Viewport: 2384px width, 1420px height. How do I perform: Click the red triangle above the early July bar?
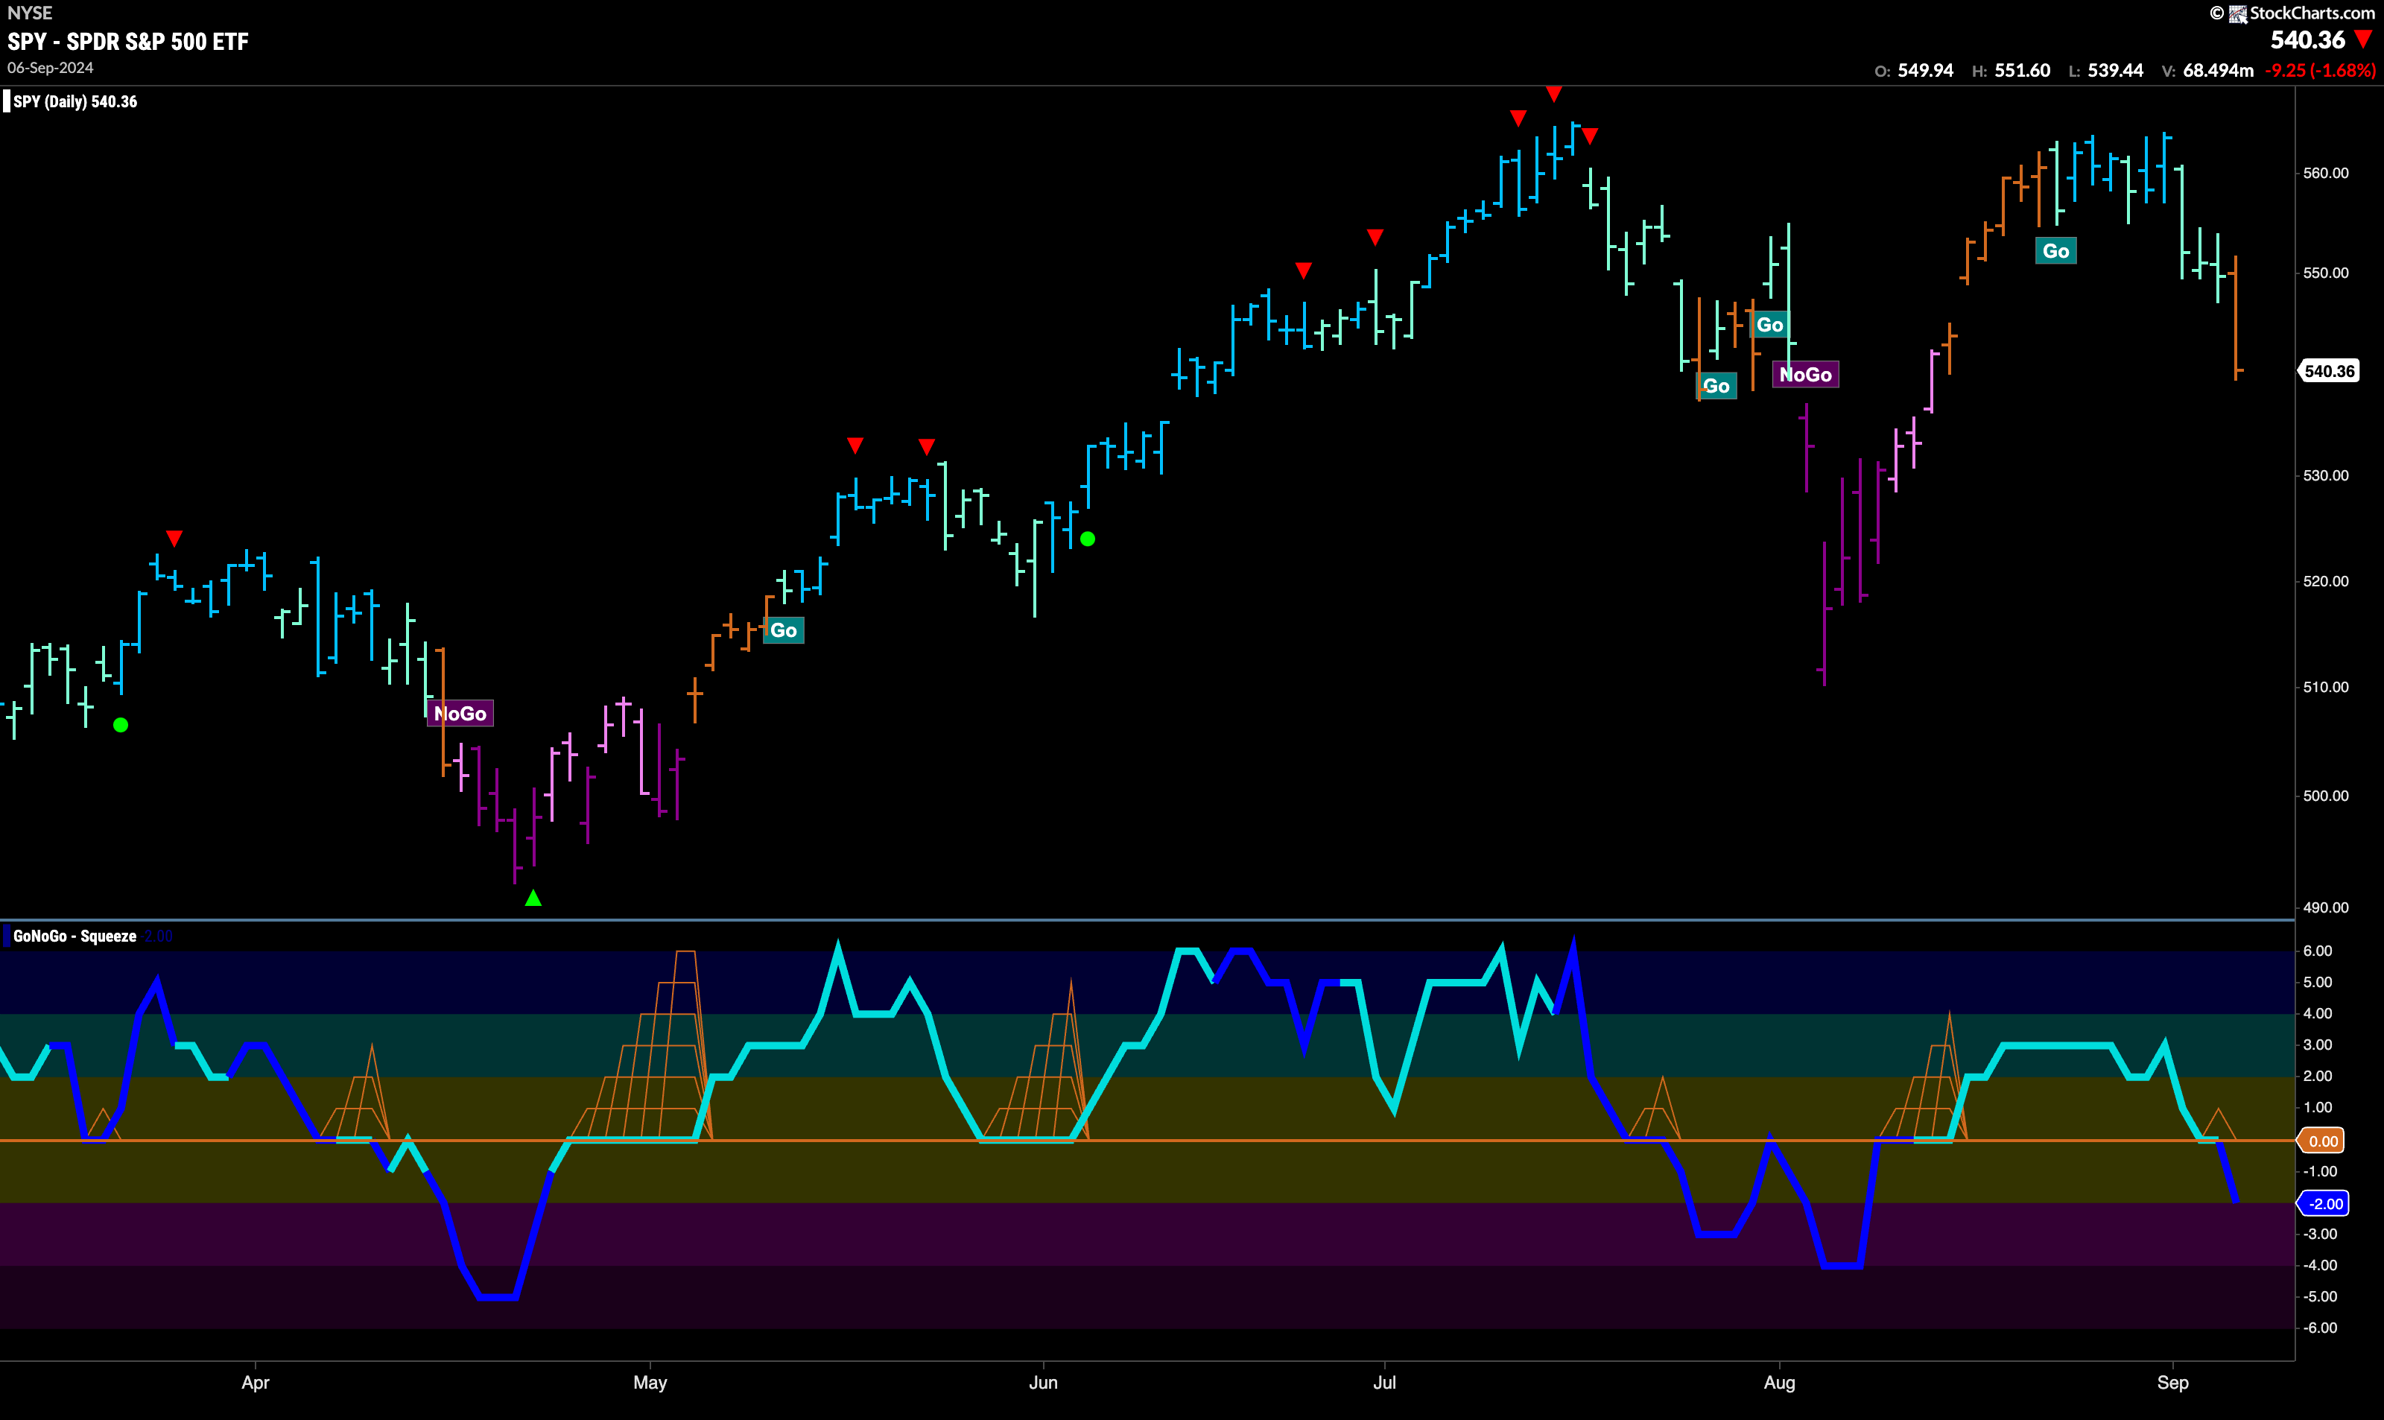click(1375, 236)
